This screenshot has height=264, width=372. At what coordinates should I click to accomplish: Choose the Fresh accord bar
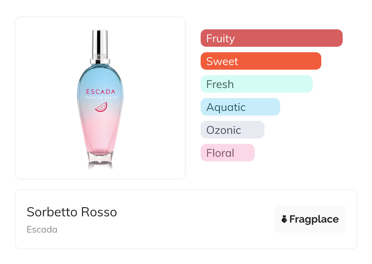(x=257, y=84)
